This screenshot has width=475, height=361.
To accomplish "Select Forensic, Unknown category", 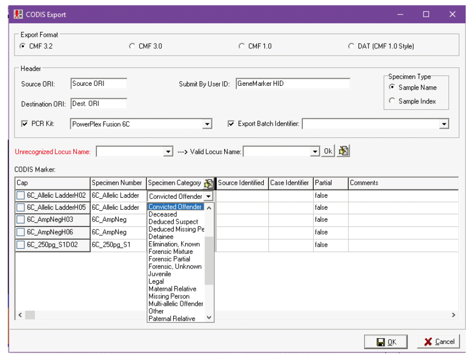I will click(x=176, y=266).
